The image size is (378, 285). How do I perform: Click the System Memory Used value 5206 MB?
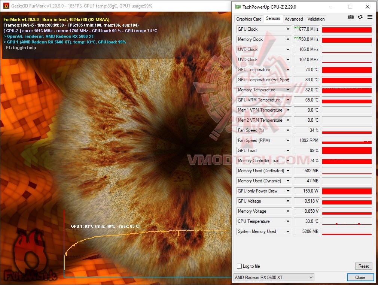coord(307,231)
